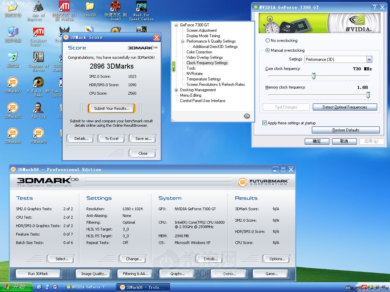
Task: Select Video Overlay Settings tree item
Action: coord(204,57)
